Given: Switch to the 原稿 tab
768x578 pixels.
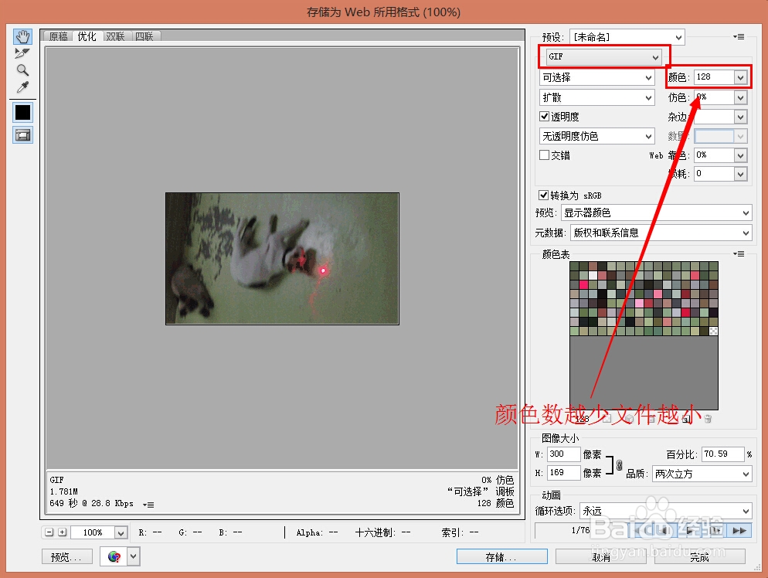Looking at the screenshot, I should coord(58,36).
